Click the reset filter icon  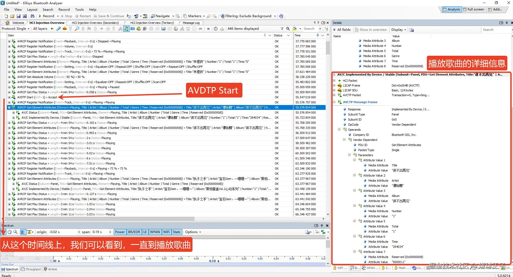[x=145, y=16]
